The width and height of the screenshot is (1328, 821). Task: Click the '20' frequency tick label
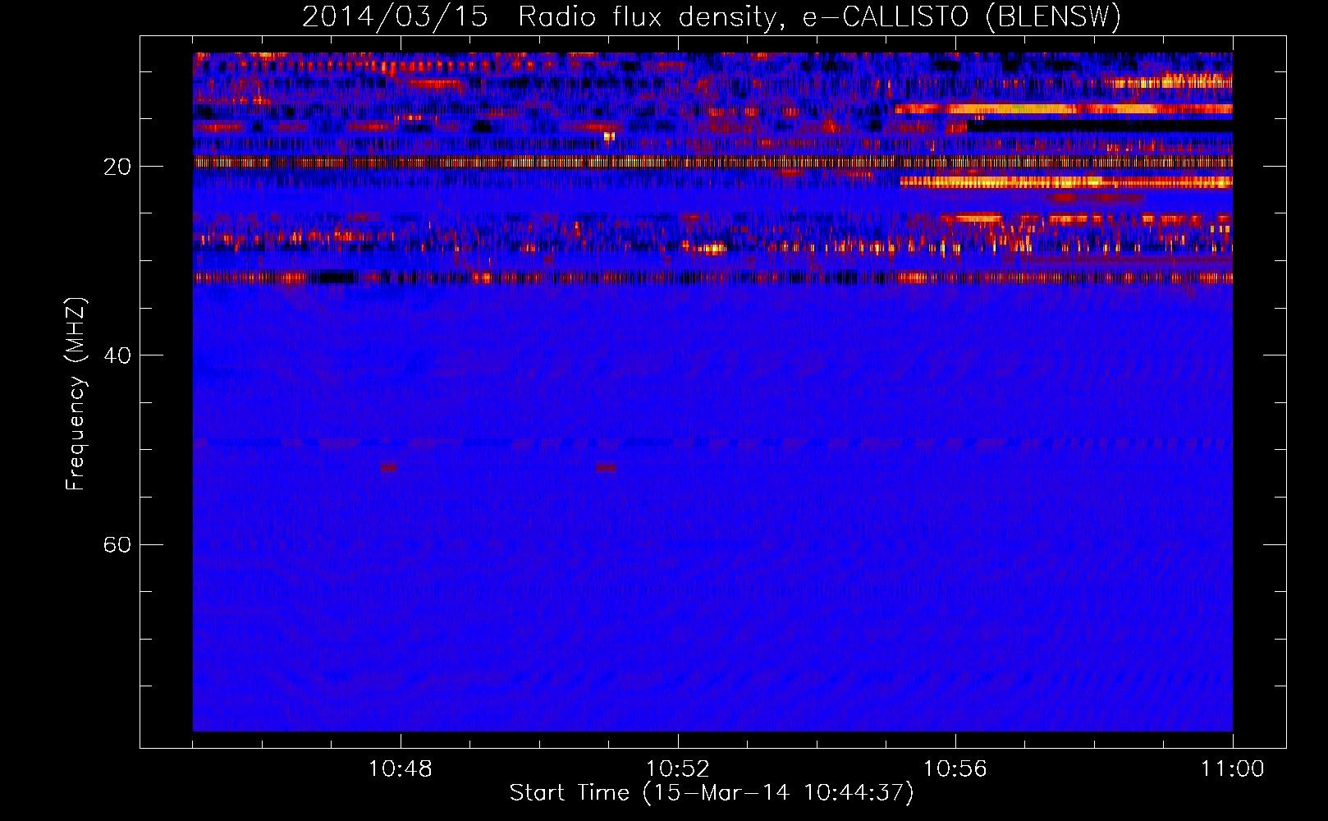tap(117, 167)
